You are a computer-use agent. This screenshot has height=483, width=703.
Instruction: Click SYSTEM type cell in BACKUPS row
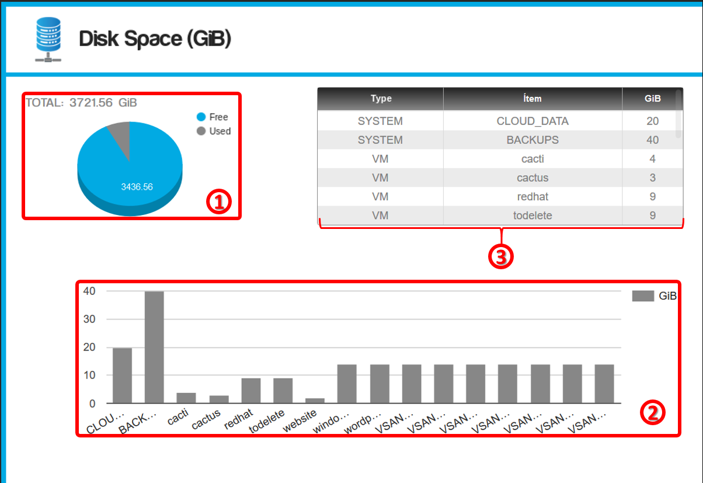click(x=381, y=140)
